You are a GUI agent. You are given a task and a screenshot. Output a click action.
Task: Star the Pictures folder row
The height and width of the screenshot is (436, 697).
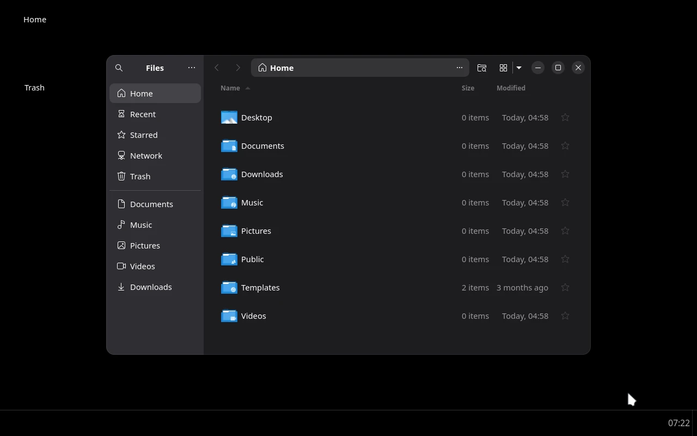[565, 231]
